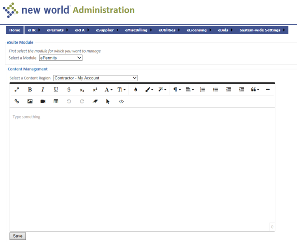The height and width of the screenshot is (242, 297).
Task: Click the strikethrough icon
Action: click(x=69, y=90)
